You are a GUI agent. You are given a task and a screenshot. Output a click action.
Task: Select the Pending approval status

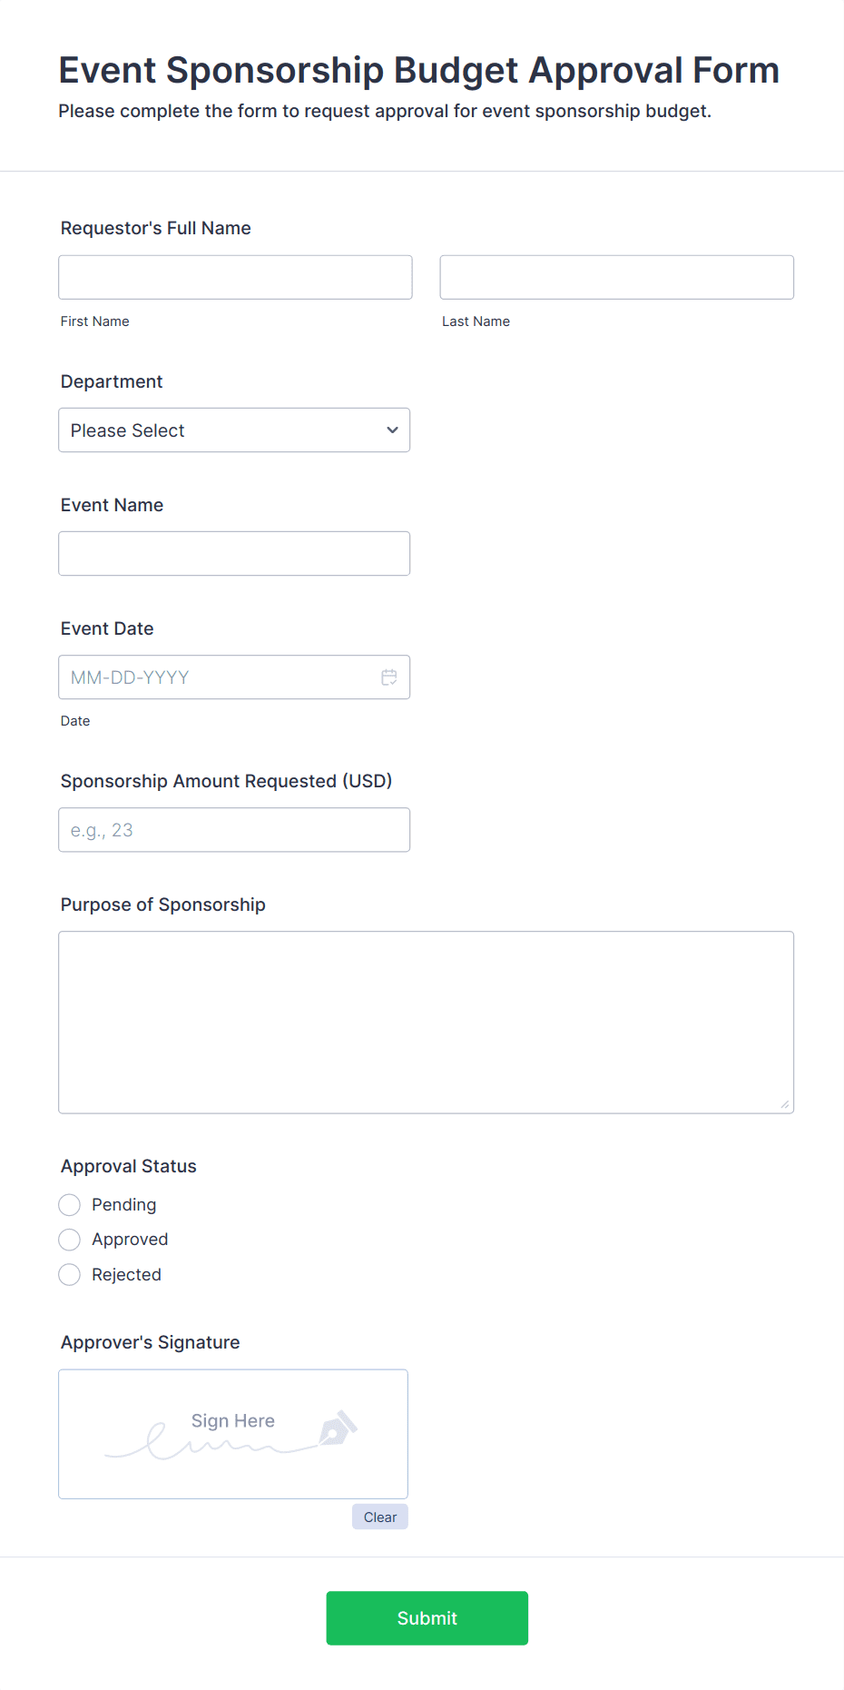pos(69,1204)
